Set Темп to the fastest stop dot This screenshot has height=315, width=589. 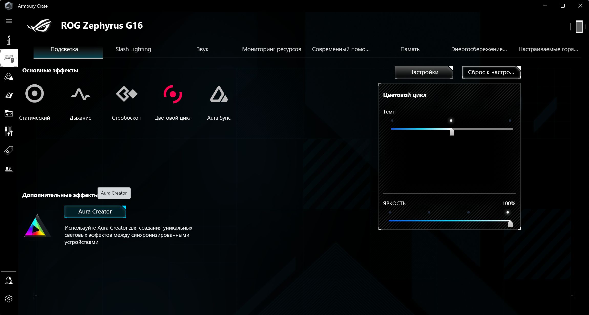(510, 120)
